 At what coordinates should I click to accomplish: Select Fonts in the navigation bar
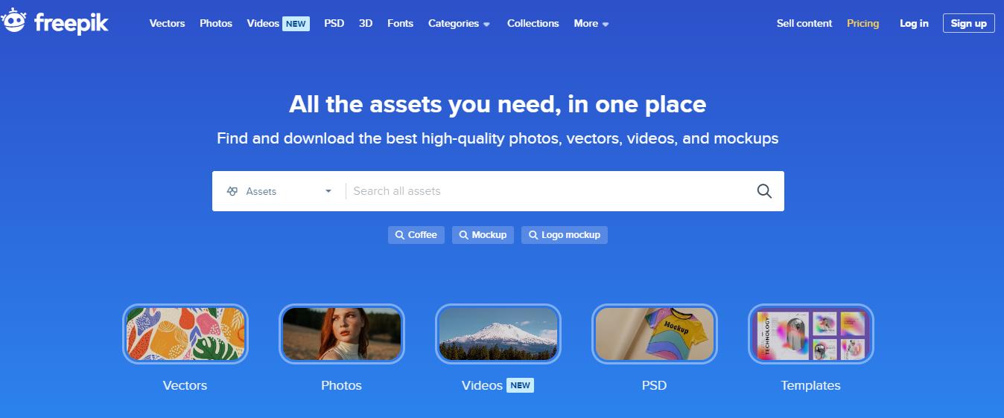coord(401,23)
